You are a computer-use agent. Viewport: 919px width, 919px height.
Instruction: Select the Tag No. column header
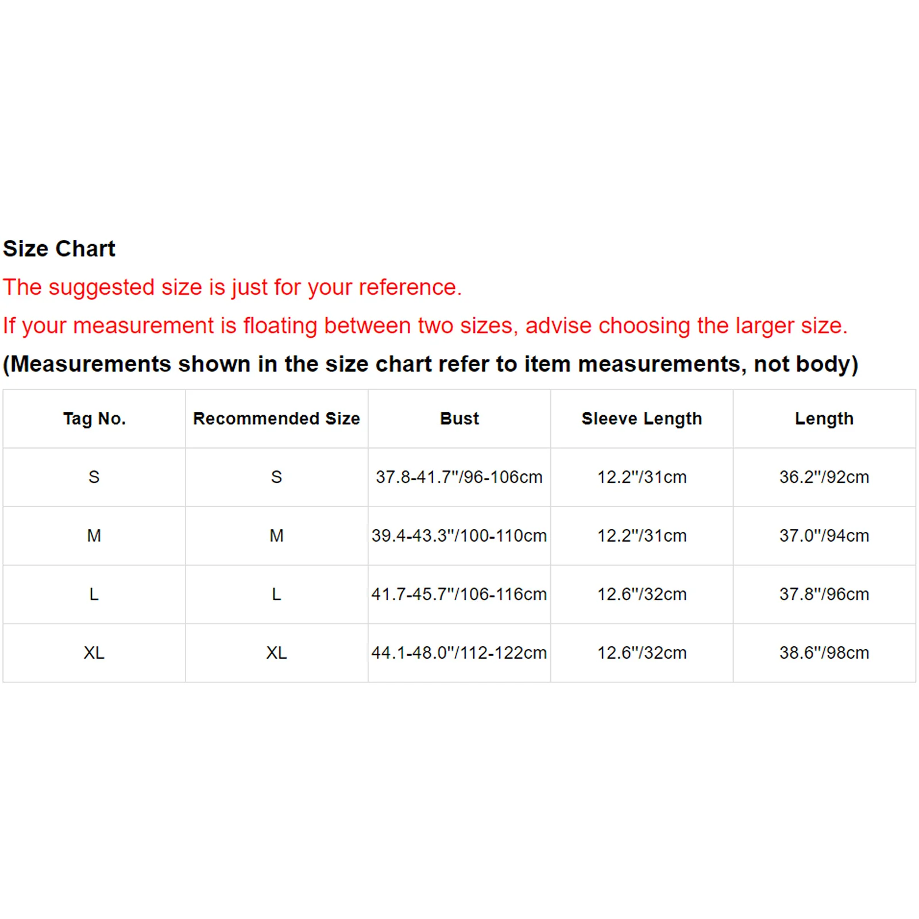(x=94, y=419)
